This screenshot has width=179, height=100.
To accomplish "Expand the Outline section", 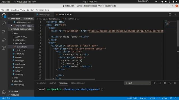I will point(21,91).
